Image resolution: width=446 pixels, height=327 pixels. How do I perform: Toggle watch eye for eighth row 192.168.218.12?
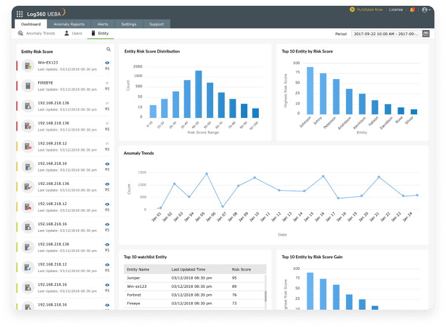(107, 205)
